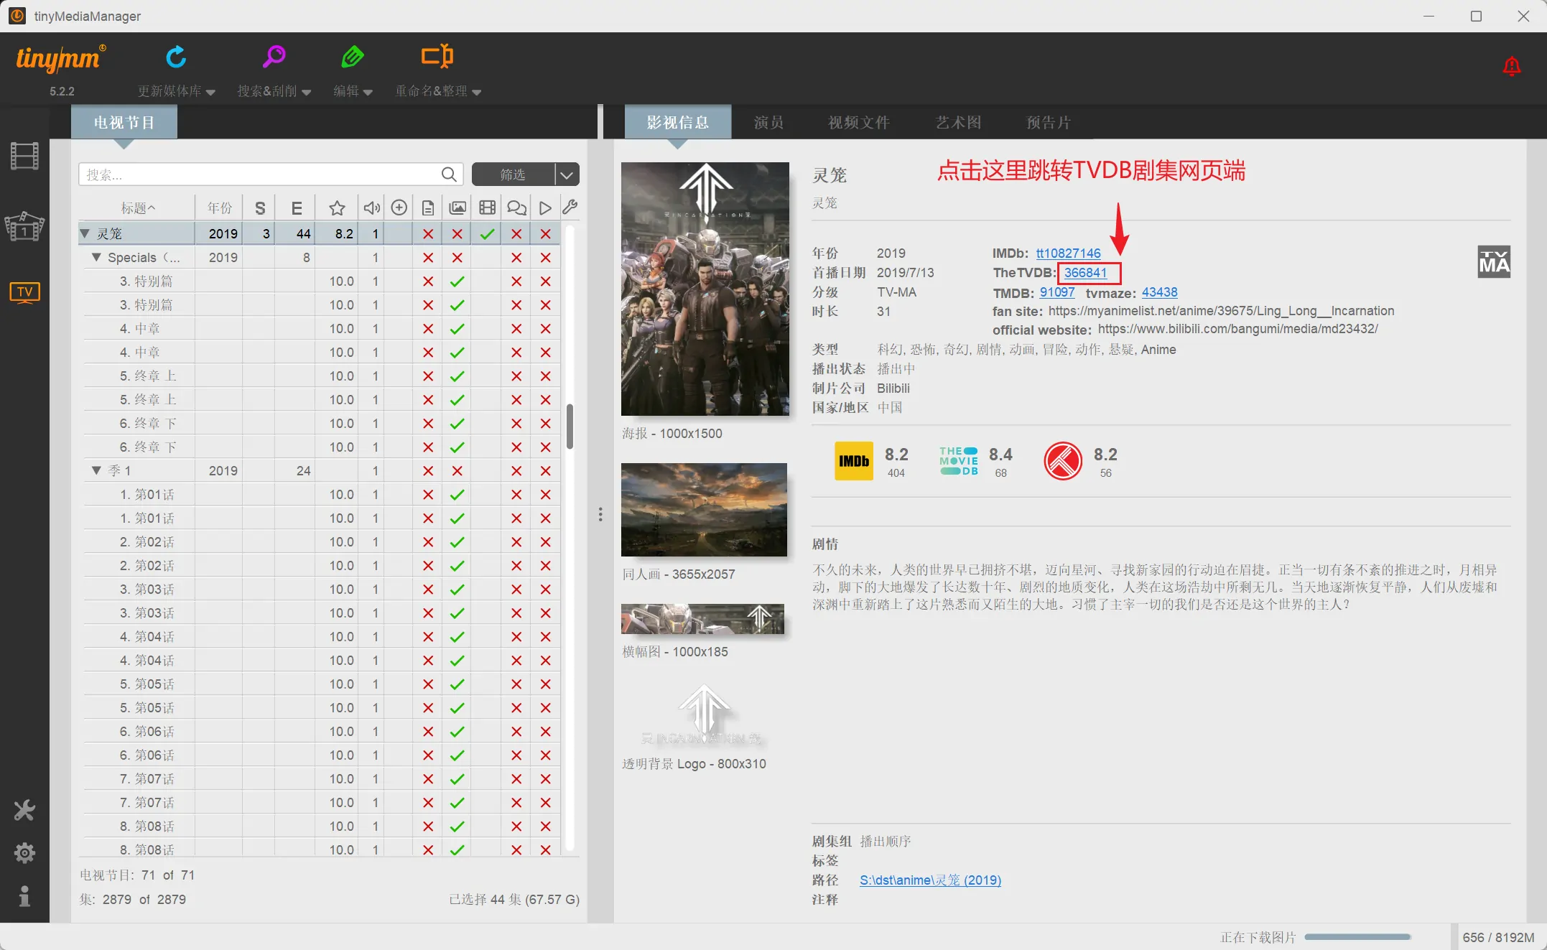The width and height of the screenshot is (1547, 950).
Task: Click the TV show search input field
Action: [x=259, y=174]
